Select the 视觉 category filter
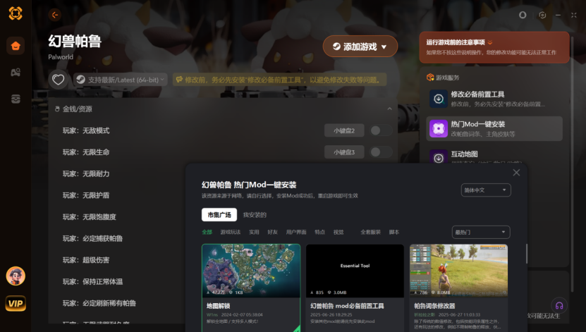Image resolution: width=586 pixels, height=332 pixels. 338,233
